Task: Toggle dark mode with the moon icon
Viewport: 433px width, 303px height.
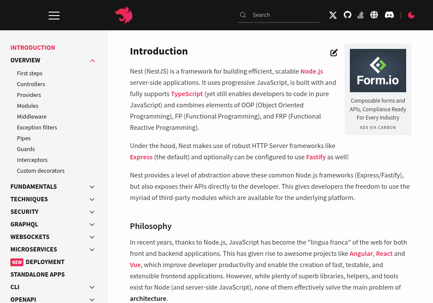Action: 411,15
